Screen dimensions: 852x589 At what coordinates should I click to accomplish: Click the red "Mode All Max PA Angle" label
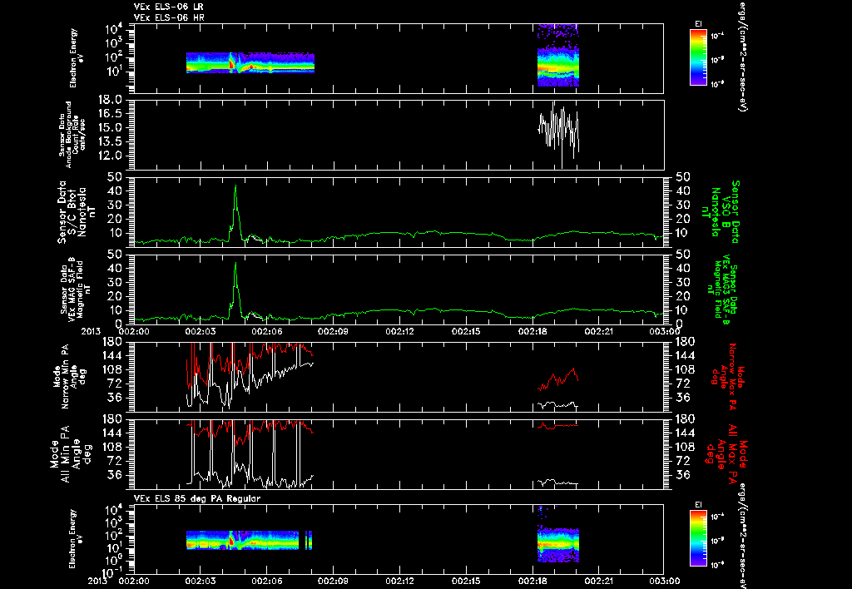pos(726,453)
